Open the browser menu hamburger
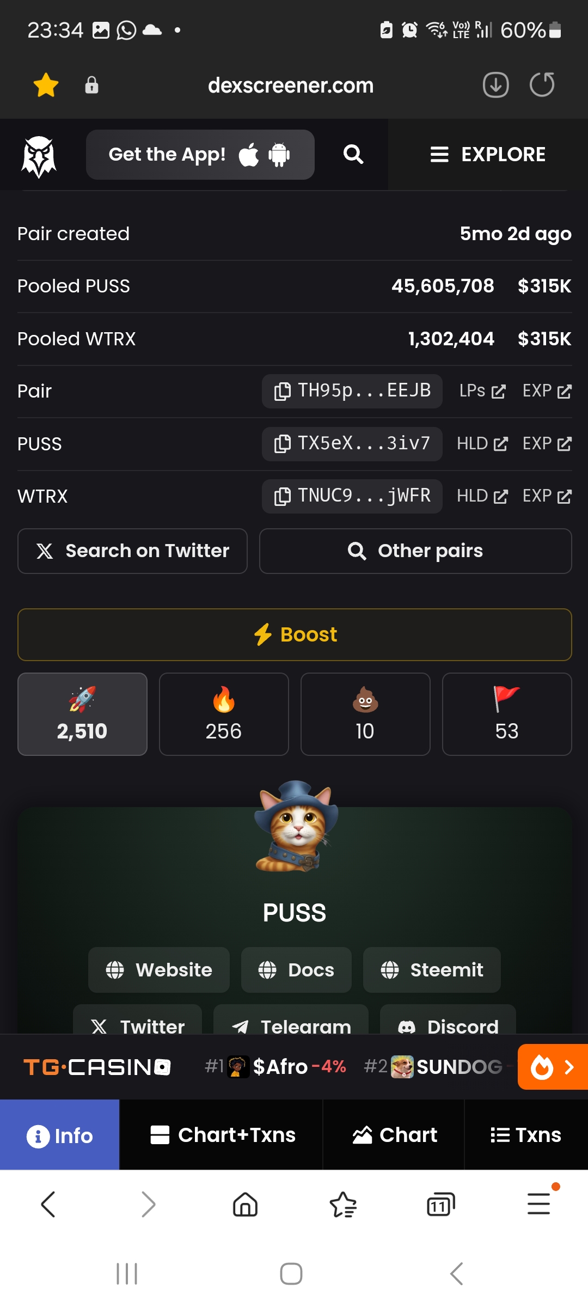This screenshot has width=588, height=1307. (x=539, y=1203)
